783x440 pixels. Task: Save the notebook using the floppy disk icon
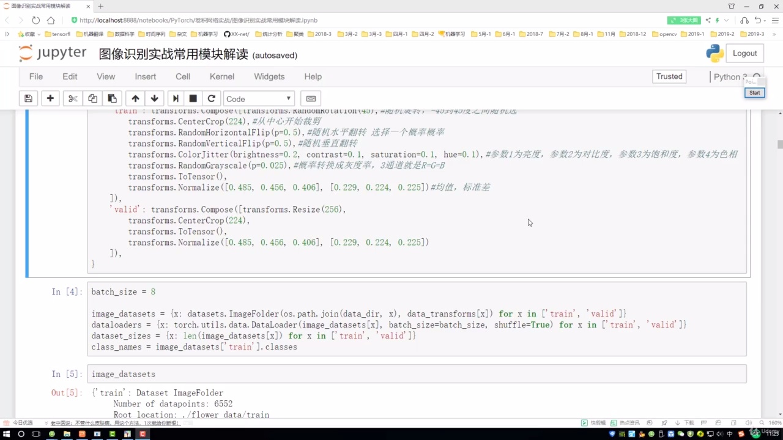coord(28,98)
